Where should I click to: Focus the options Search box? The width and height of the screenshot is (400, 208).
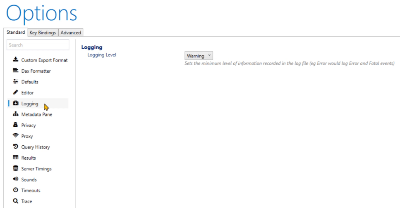click(x=38, y=45)
